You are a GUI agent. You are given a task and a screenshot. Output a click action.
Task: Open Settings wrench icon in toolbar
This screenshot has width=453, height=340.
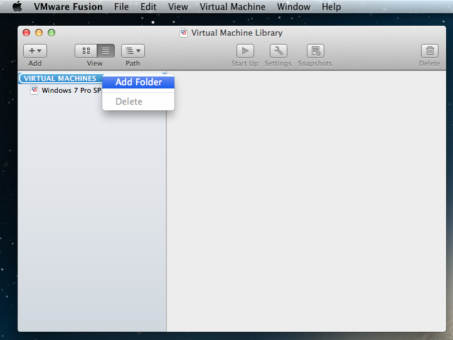278,51
